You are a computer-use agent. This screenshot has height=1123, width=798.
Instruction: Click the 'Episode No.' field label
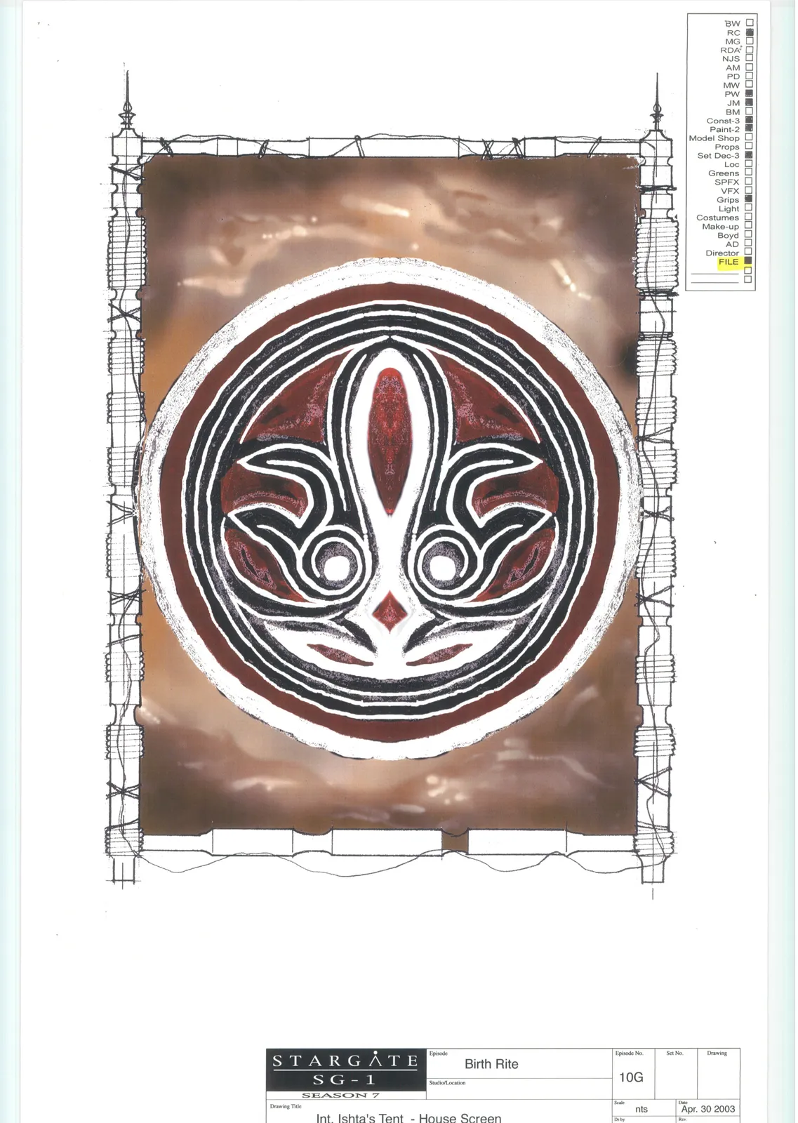click(629, 1053)
